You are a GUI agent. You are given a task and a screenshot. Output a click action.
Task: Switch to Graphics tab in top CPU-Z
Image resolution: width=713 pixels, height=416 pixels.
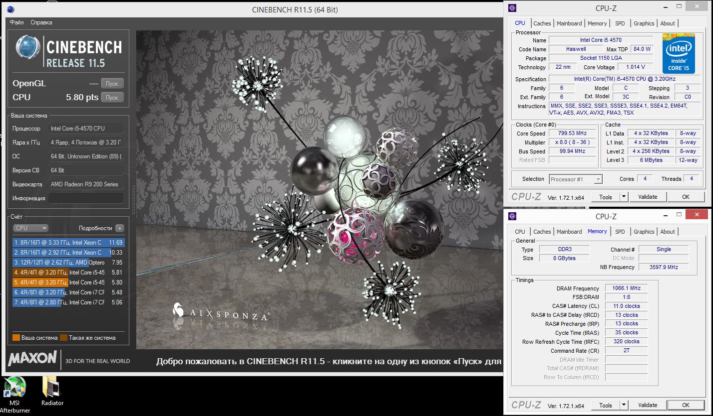[x=644, y=23]
